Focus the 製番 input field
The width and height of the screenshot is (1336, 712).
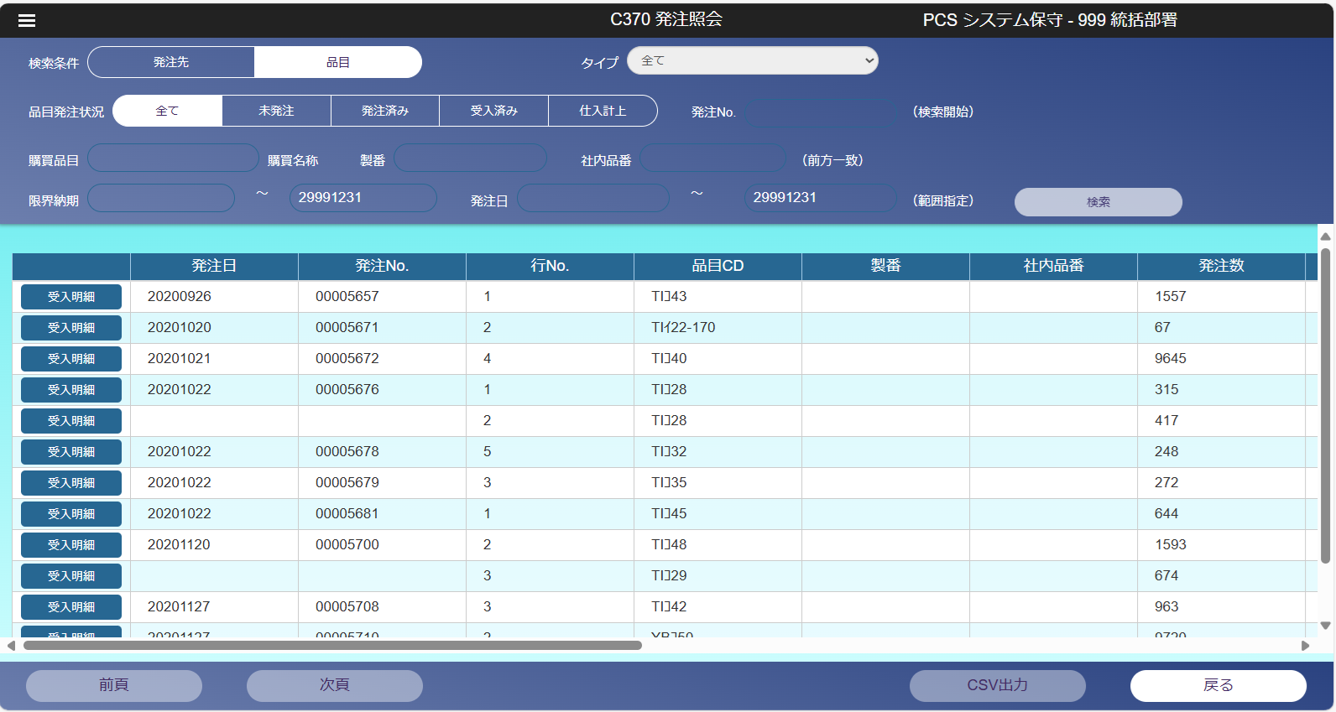tap(470, 158)
